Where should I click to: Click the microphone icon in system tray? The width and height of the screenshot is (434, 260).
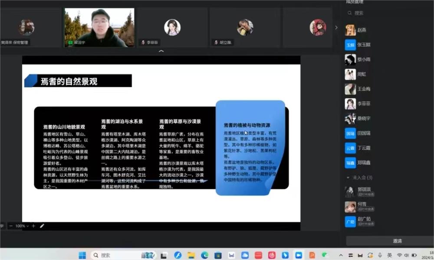click(x=380, y=255)
